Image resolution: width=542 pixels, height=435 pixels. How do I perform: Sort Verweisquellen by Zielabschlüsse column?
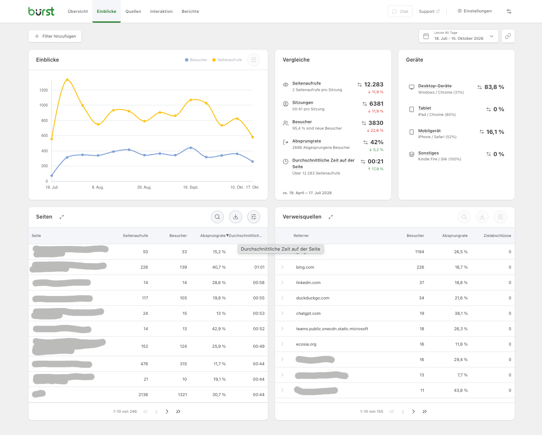[x=497, y=236]
